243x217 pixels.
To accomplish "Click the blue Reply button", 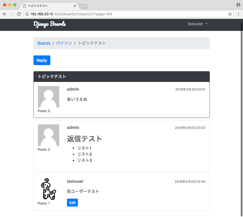I will point(42,60).
